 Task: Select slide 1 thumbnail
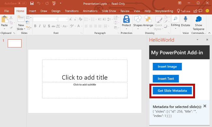[x=15, y=43]
